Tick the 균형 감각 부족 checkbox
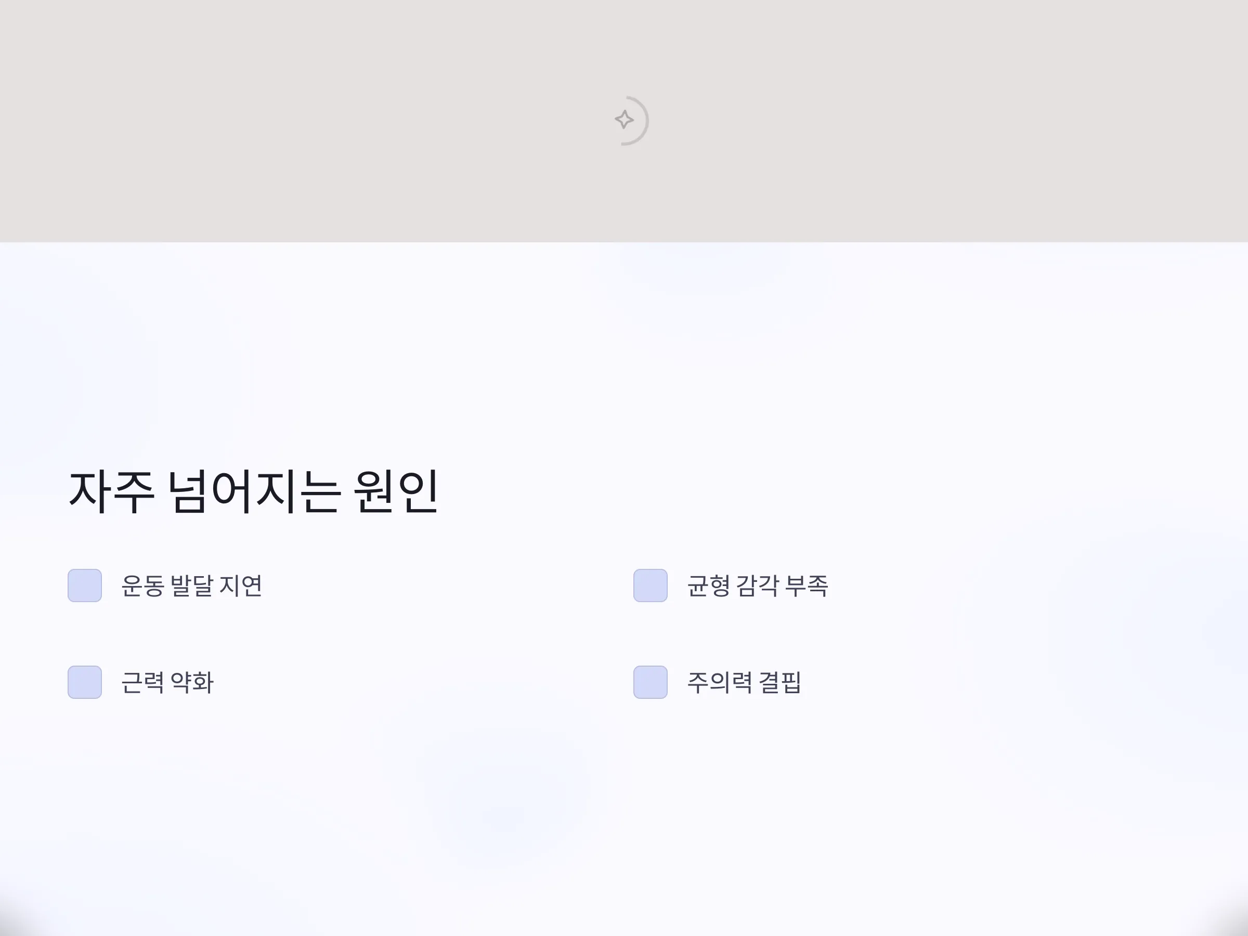 651,586
